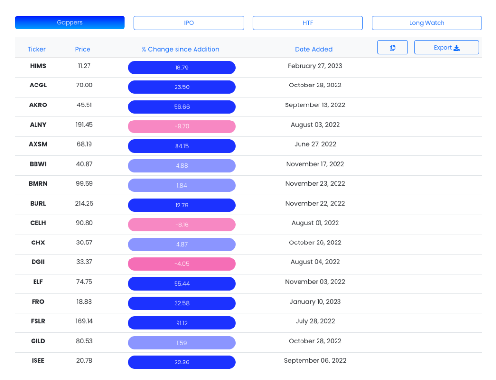Click the ACGL price 70.00
Screen dimensions: 496x380
(x=84, y=85)
